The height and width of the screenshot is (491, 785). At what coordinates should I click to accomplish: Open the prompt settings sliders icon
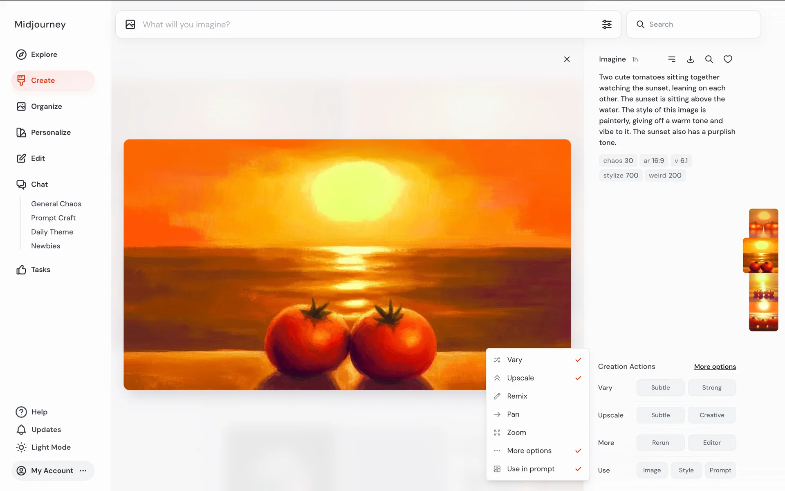point(607,25)
